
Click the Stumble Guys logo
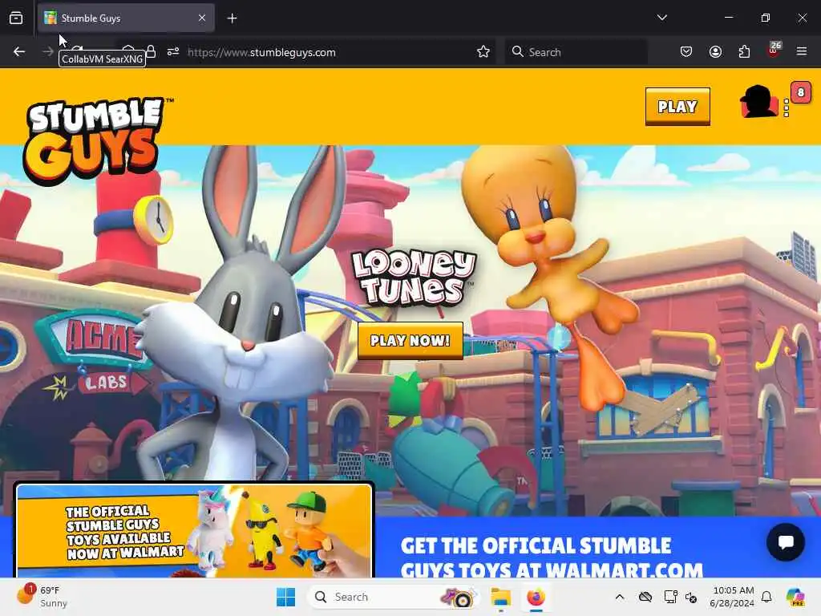click(x=97, y=140)
